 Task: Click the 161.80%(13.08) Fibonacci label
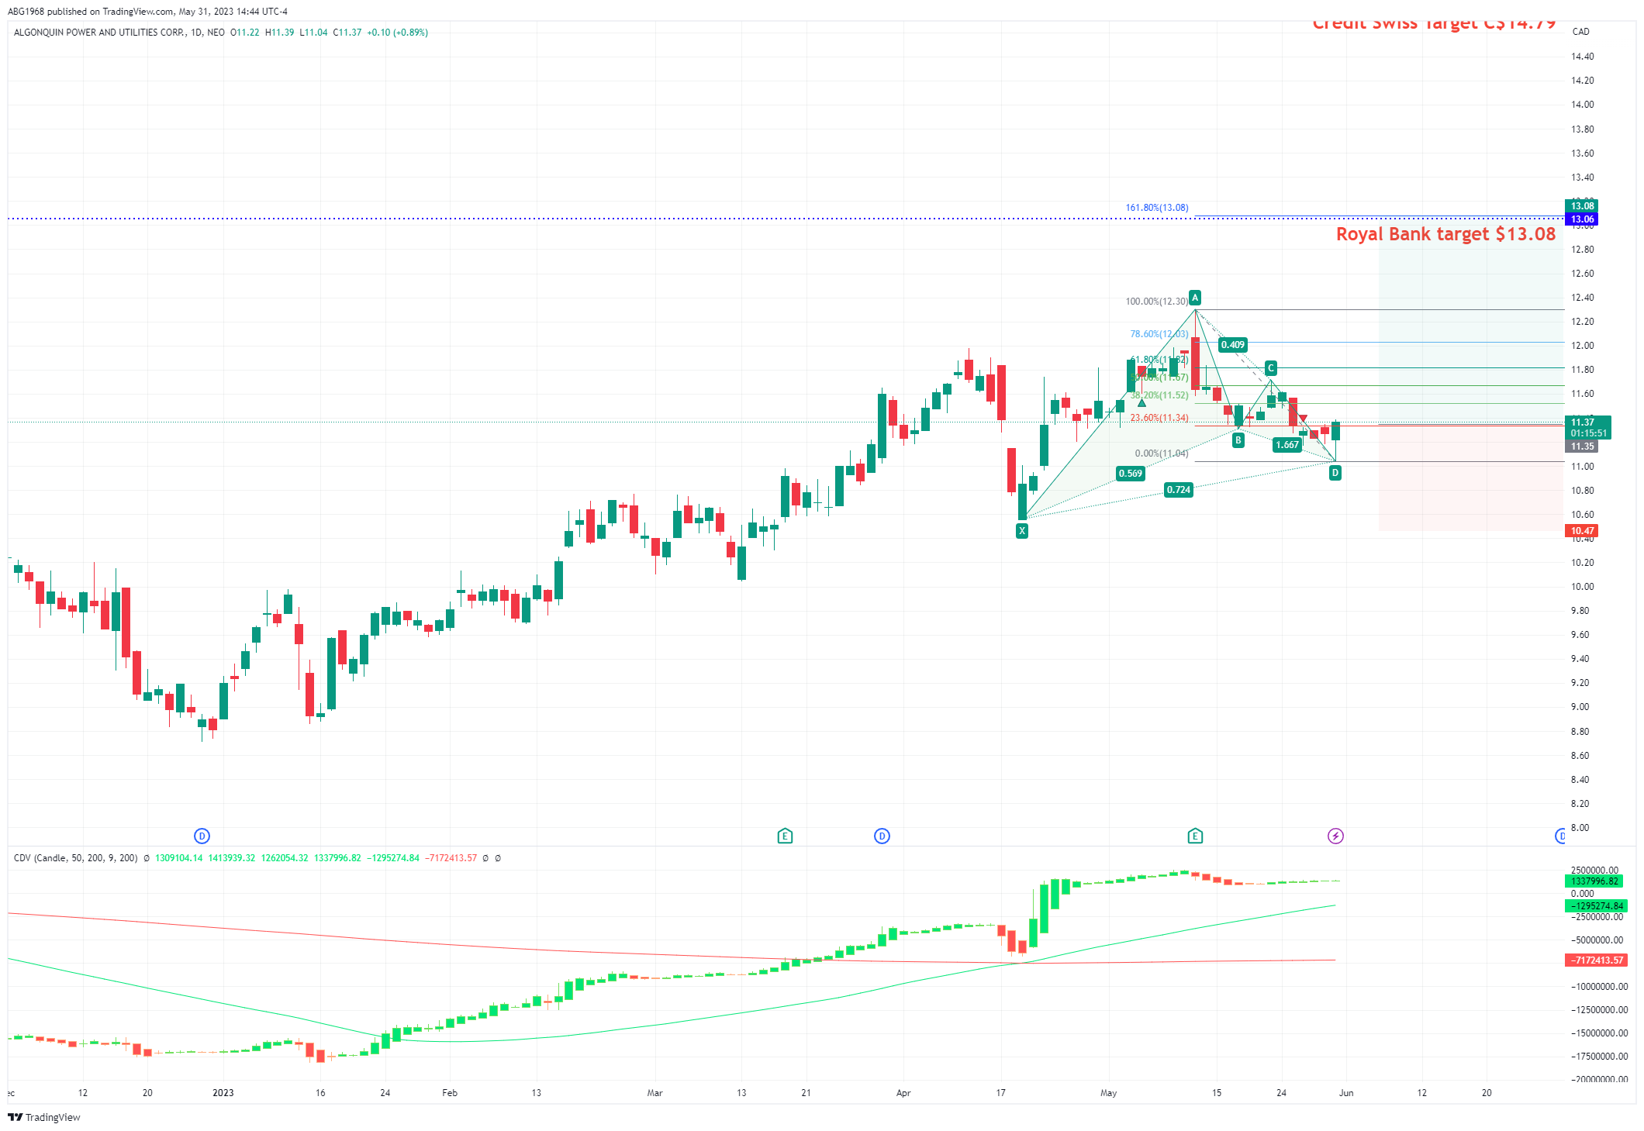coord(1157,208)
